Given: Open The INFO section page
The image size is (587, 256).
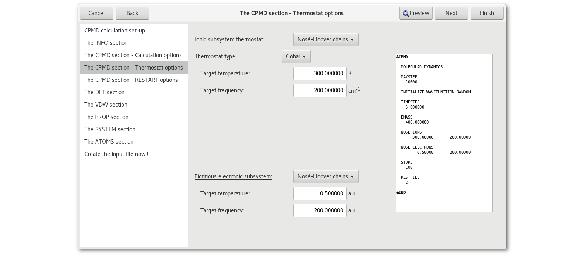Looking at the screenshot, I should click(106, 43).
